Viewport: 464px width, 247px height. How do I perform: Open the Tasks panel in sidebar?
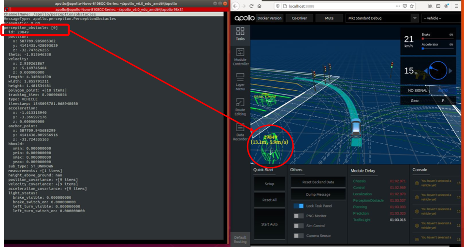[240, 34]
